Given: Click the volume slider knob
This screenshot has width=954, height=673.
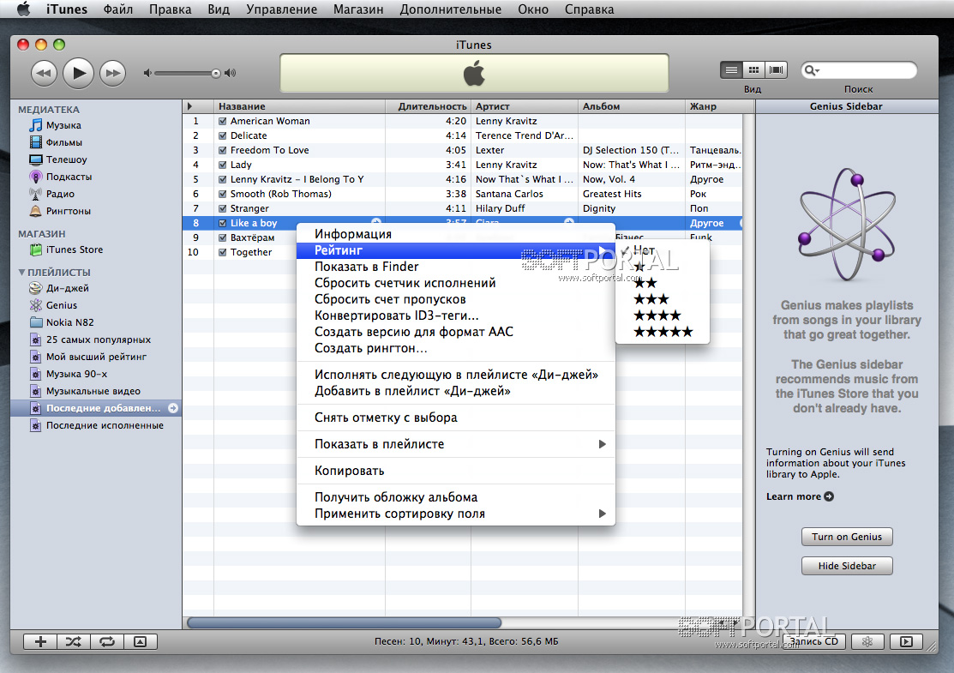Looking at the screenshot, I should 215,73.
